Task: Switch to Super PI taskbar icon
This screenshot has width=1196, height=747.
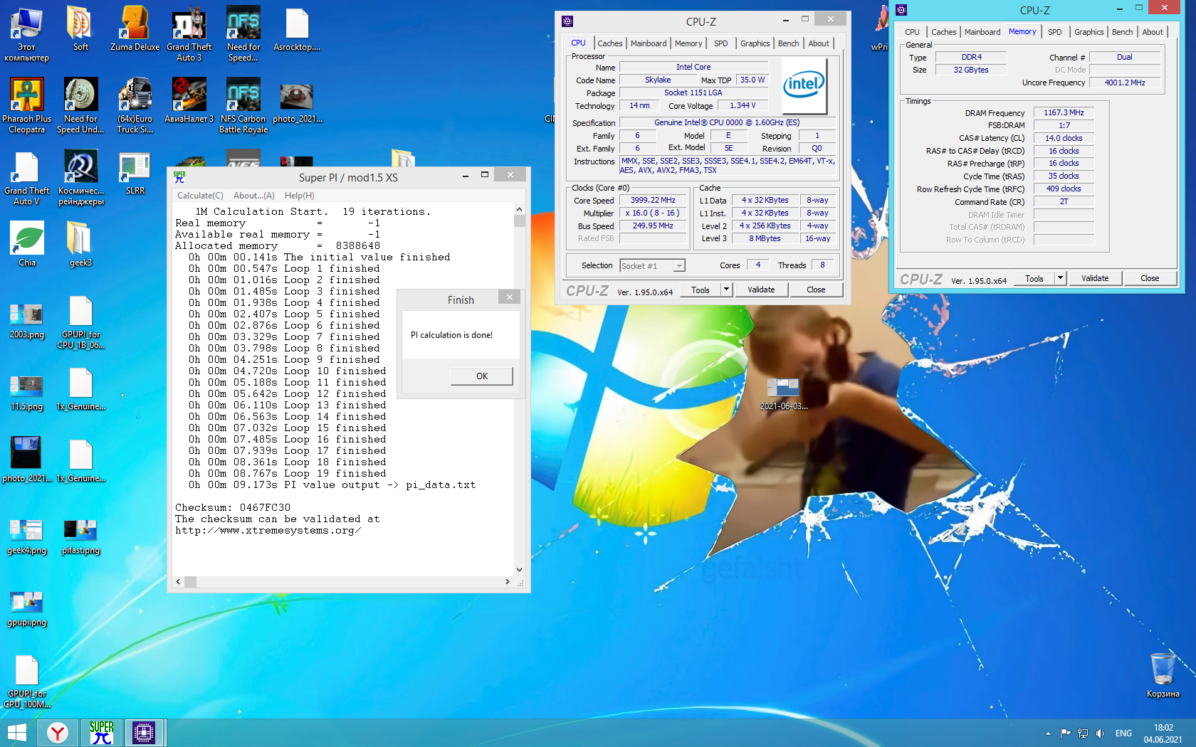Action: tap(102, 733)
